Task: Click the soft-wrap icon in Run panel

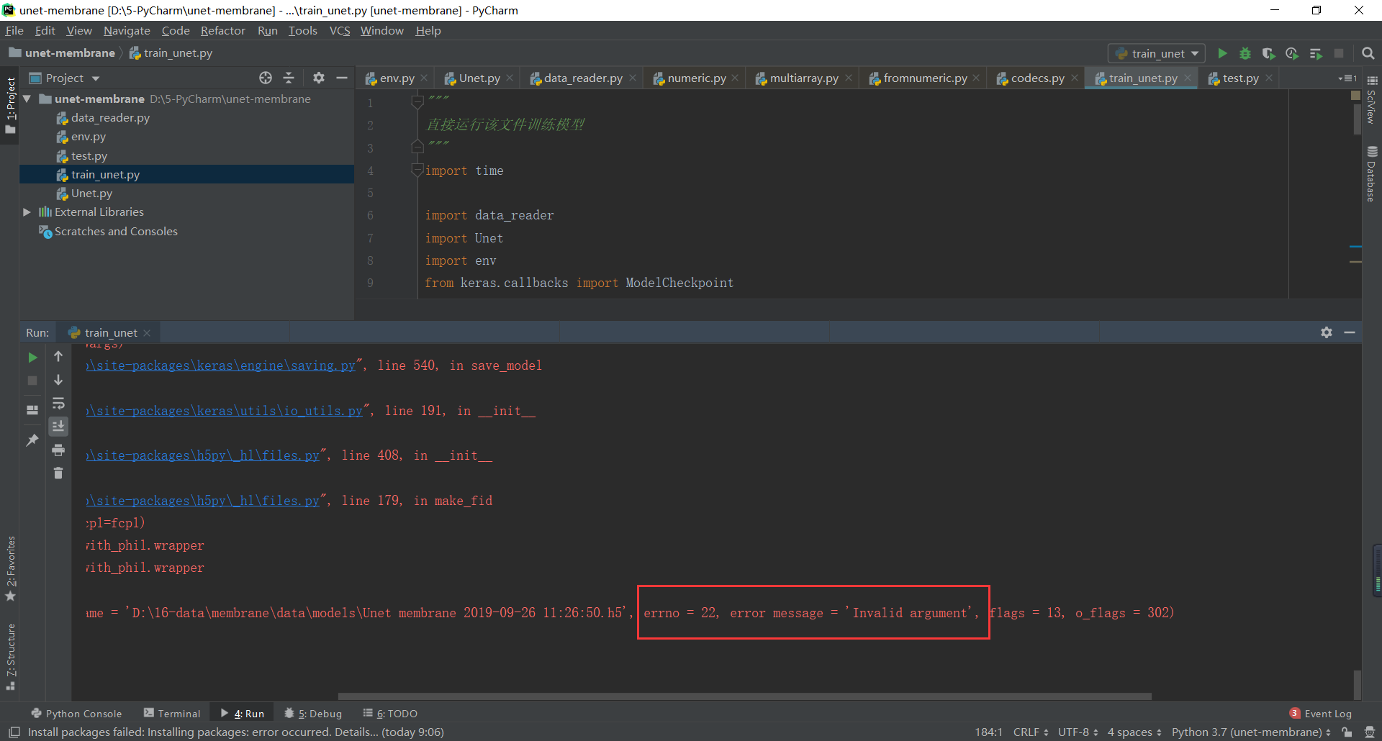Action: pyautogui.click(x=59, y=404)
